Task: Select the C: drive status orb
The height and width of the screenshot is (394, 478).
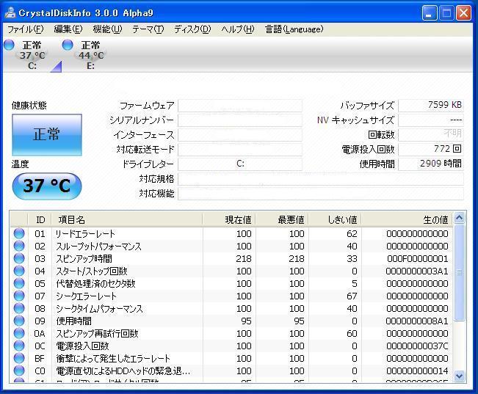Action: [x=9, y=45]
